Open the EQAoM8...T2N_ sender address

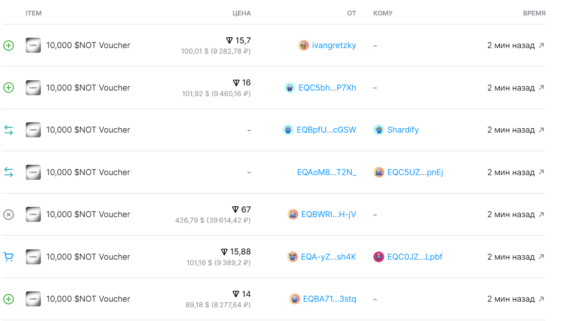click(x=327, y=173)
